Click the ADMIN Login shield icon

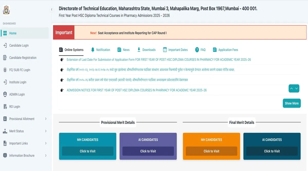pos(5,94)
